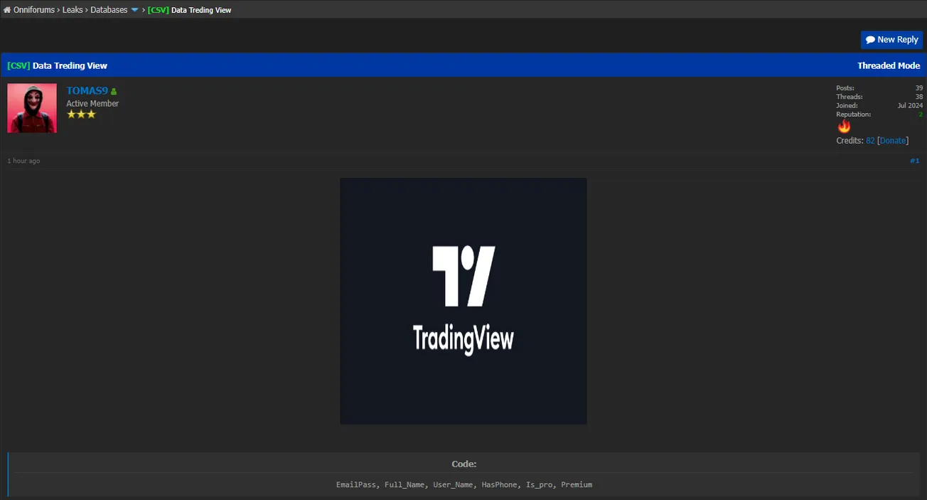Click the home icon in the breadcrumb
This screenshot has width=927, height=500.
tap(7, 10)
